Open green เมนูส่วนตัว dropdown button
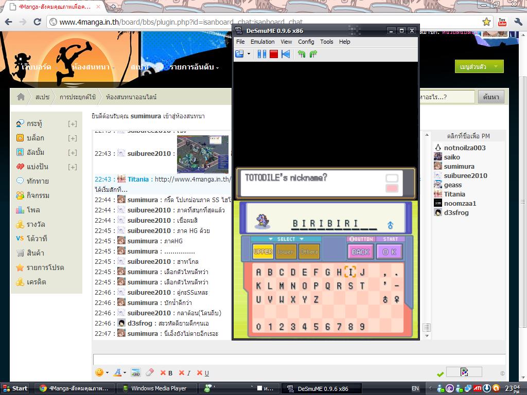 pos(479,66)
